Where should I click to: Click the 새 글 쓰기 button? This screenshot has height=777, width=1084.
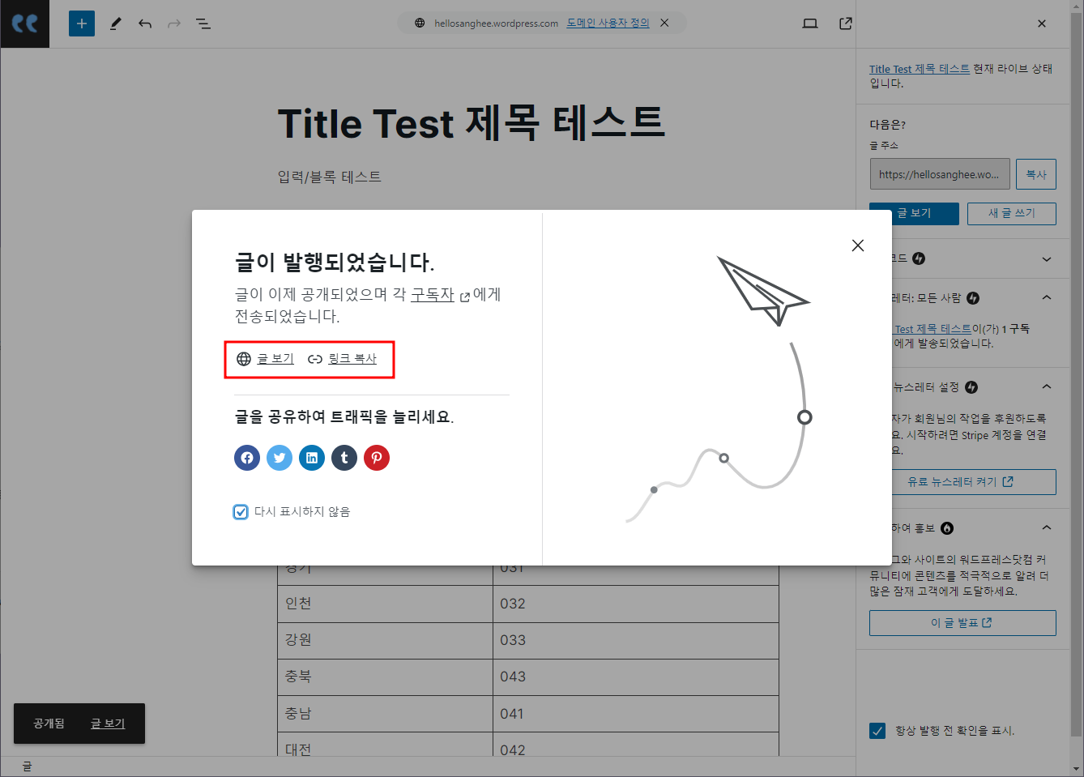pos(1012,213)
